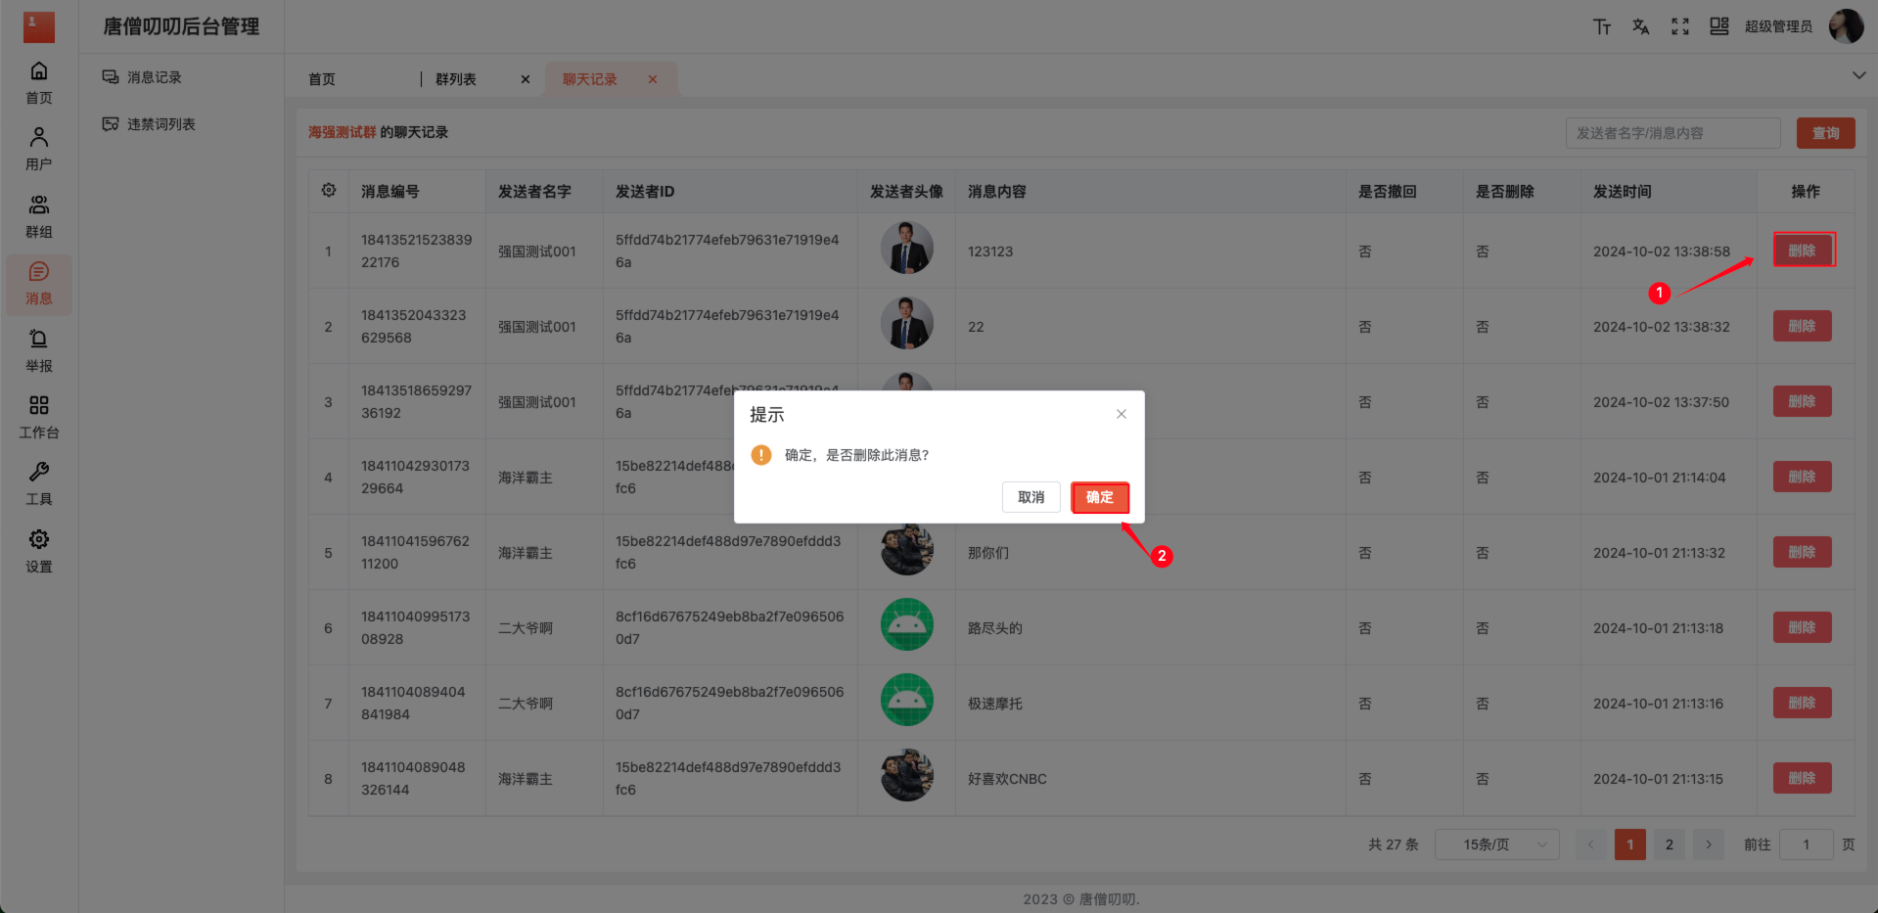Open the 工作台 section
The height and width of the screenshot is (913, 1878).
38,416
